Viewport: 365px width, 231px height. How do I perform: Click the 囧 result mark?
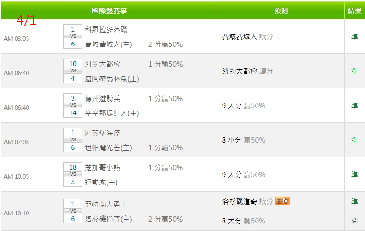click(355, 221)
